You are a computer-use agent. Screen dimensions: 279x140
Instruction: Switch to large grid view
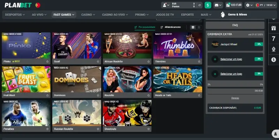tap(193, 27)
